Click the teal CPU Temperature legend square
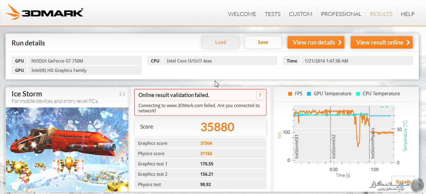This screenshot has height=194, width=426. click(358, 94)
